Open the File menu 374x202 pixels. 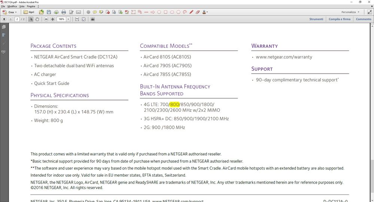point(3,6)
